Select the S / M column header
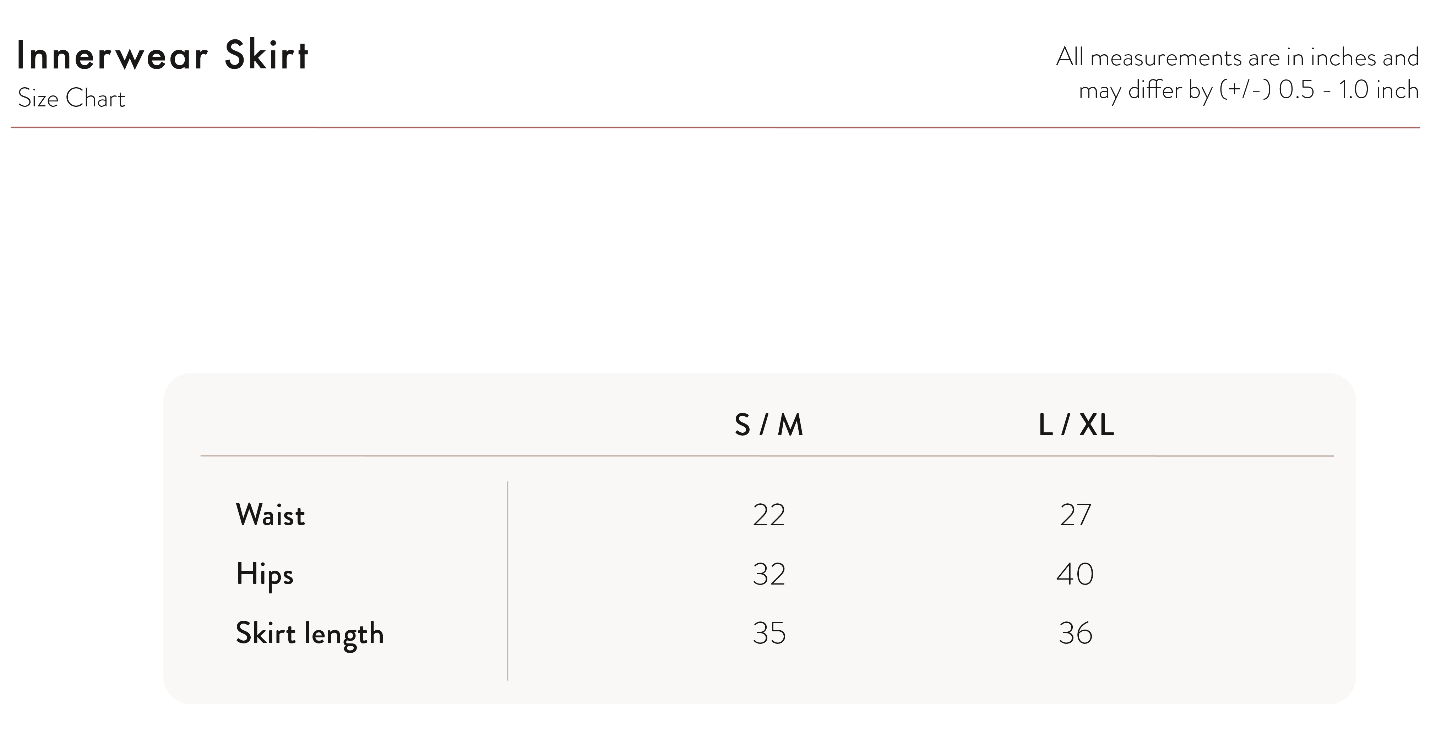This screenshot has height=736, width=1436. 769,425
